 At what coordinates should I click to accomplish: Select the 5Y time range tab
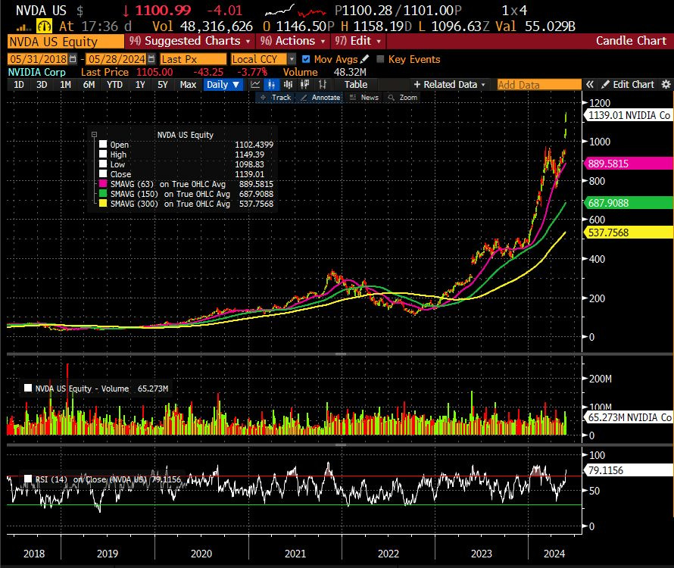[x=163, y=84]
